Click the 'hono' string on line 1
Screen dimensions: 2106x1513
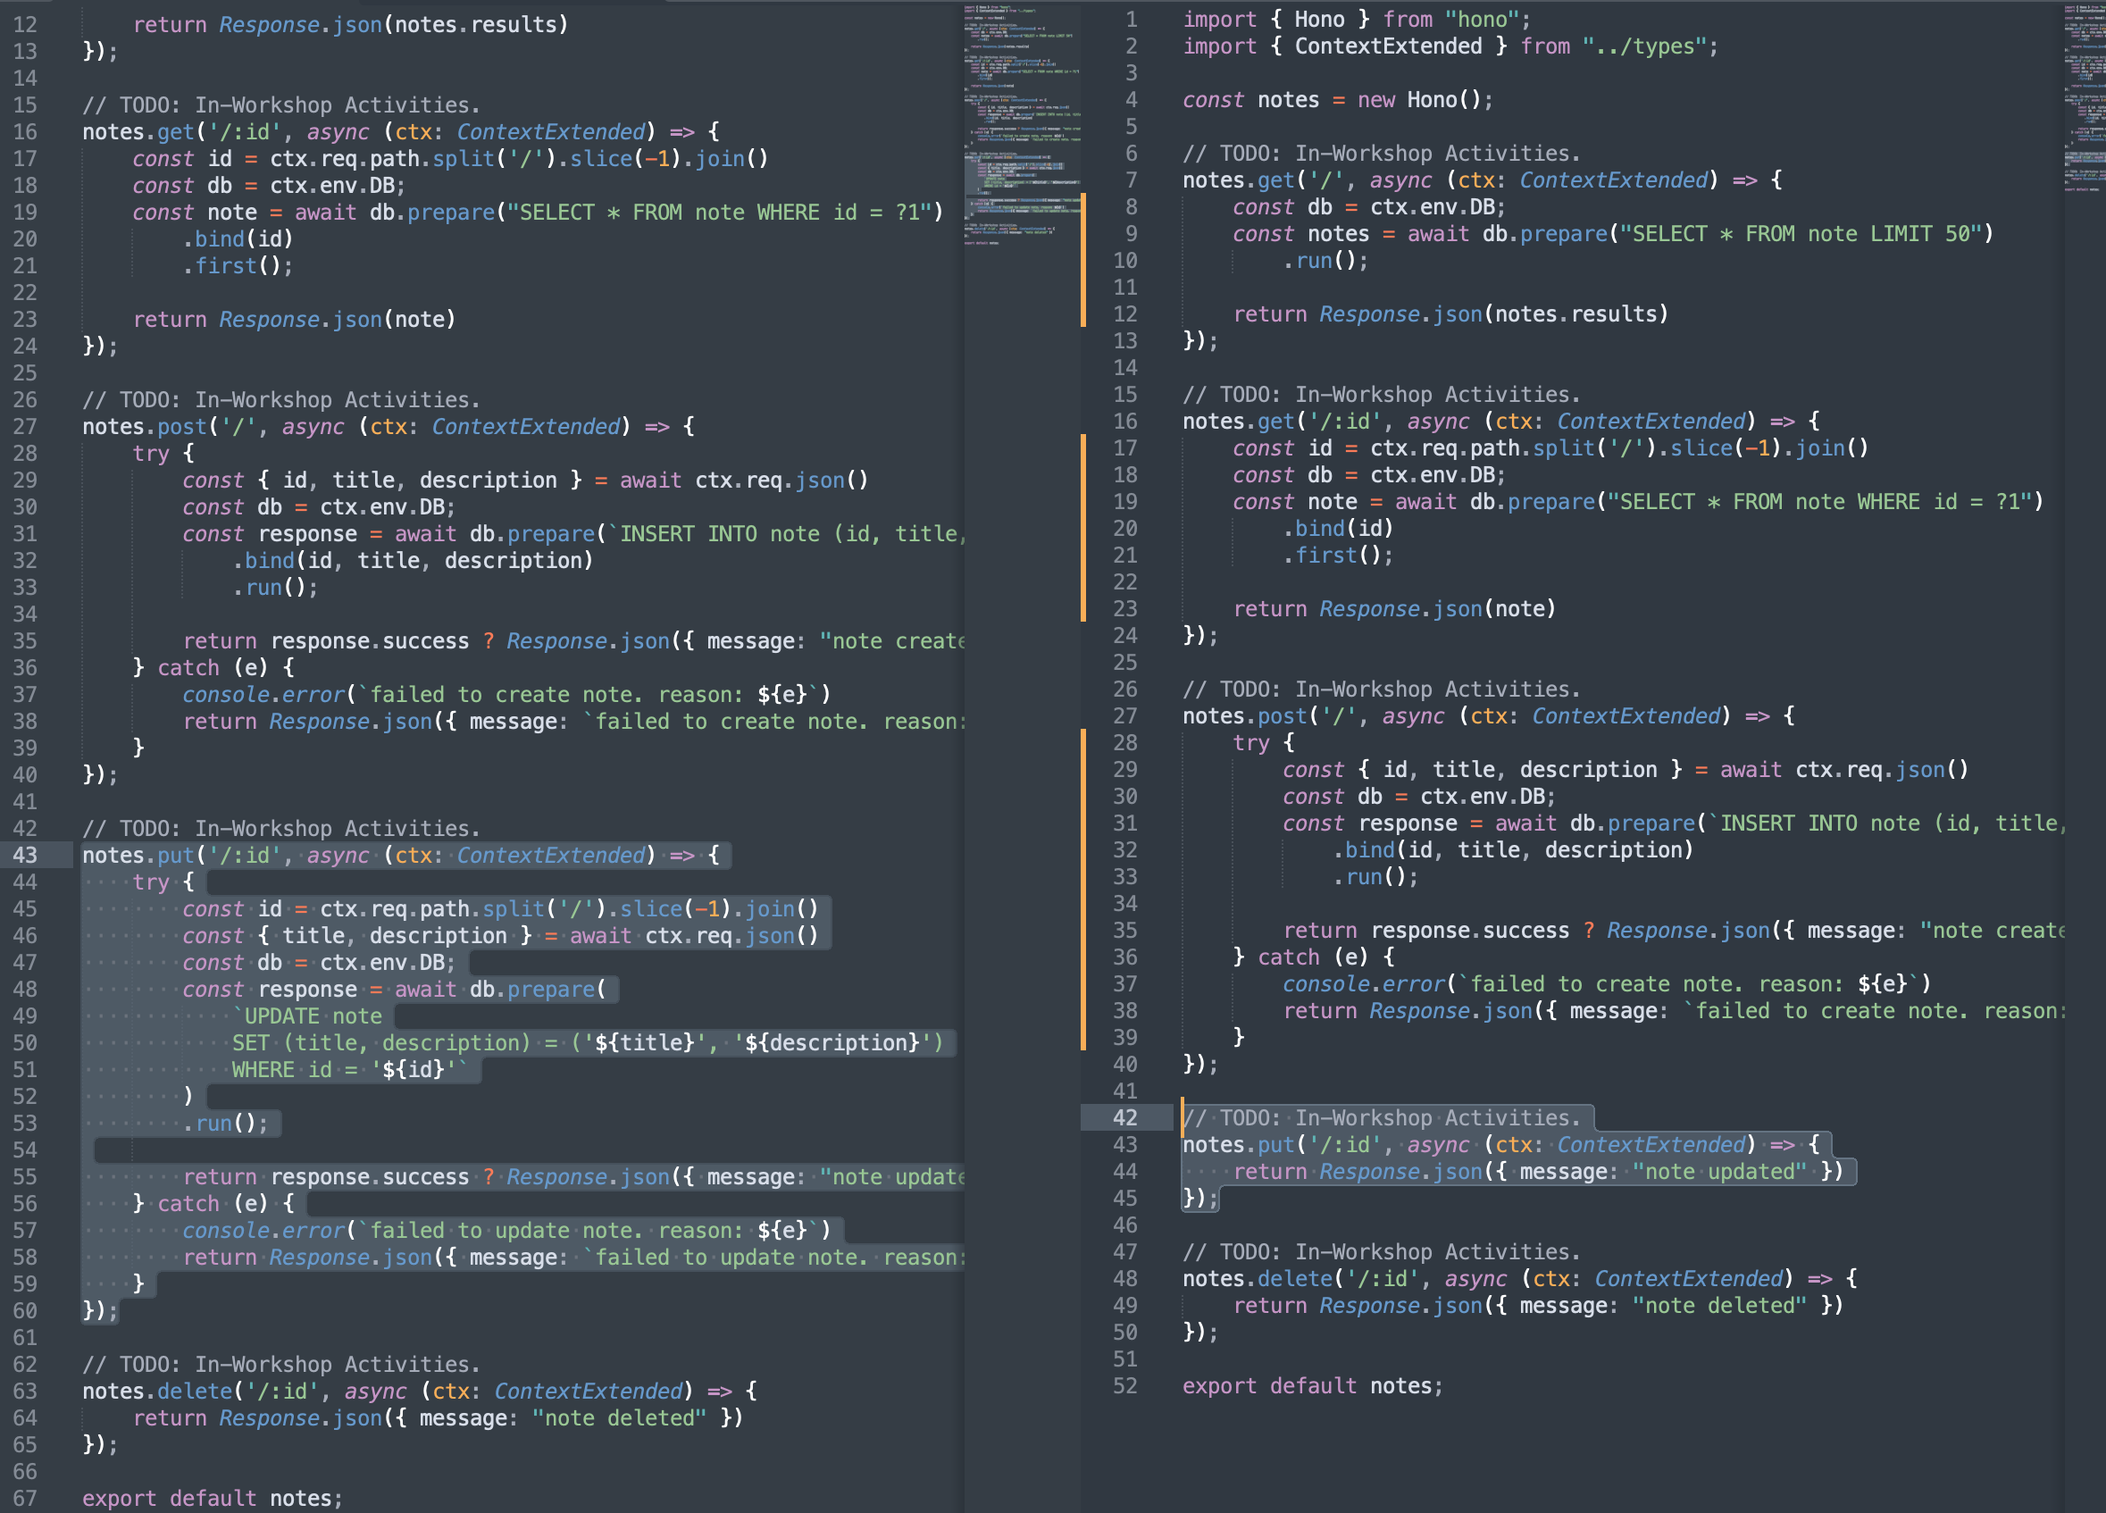pos(1483,19)
